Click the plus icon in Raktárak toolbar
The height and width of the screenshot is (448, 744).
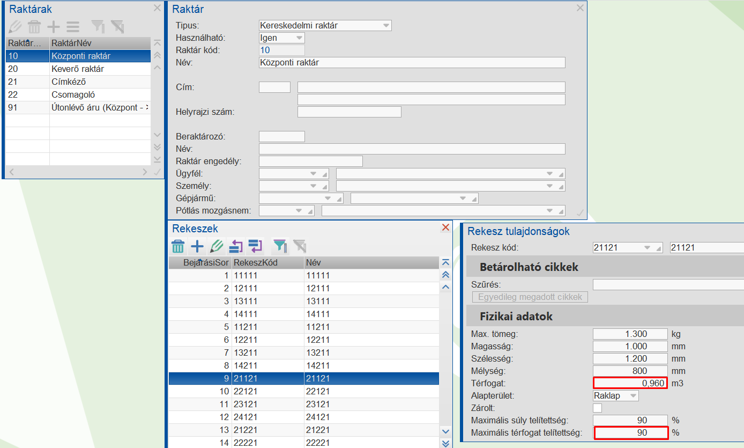[x=54, y=26]
